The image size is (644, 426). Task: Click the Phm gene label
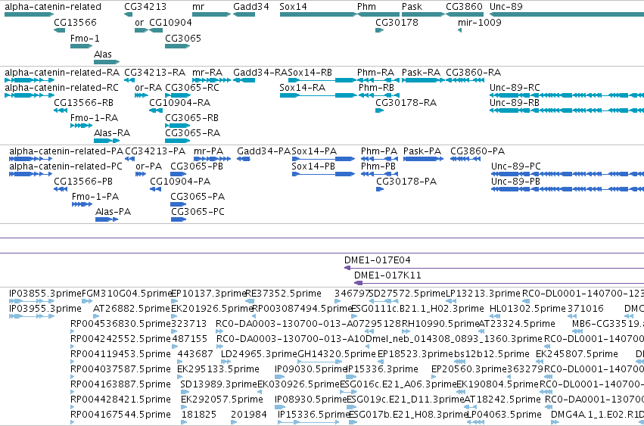366,7
